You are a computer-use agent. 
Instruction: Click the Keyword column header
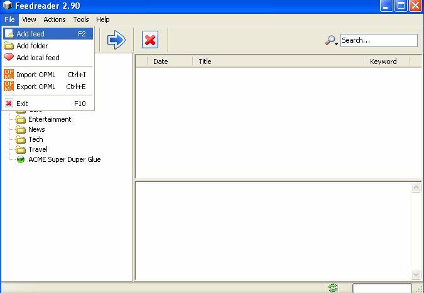coord(383,61)
